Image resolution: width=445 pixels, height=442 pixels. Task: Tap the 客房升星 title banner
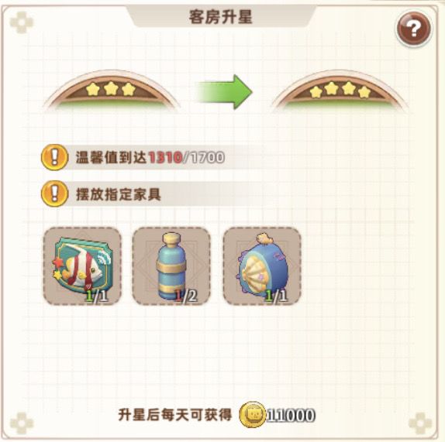click(221, 16)
